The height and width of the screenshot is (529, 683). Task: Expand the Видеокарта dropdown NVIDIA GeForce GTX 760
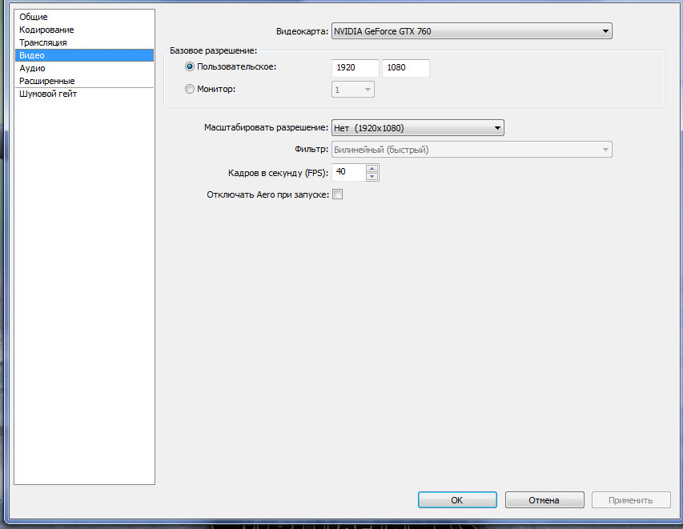click(x=472, y=31)
